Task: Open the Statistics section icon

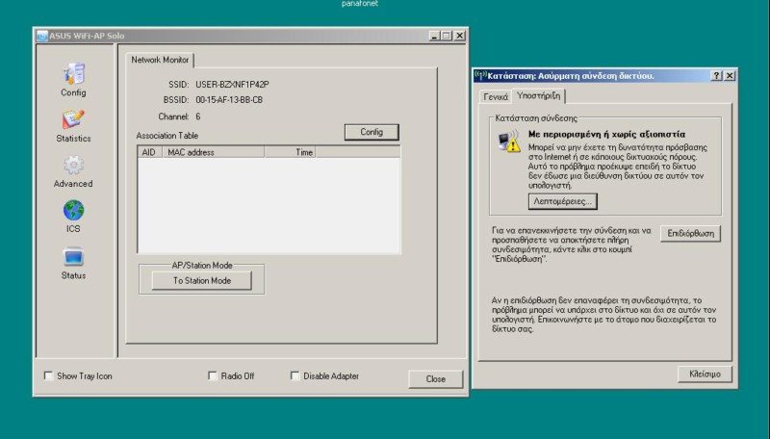Action: tap(74, 119)
